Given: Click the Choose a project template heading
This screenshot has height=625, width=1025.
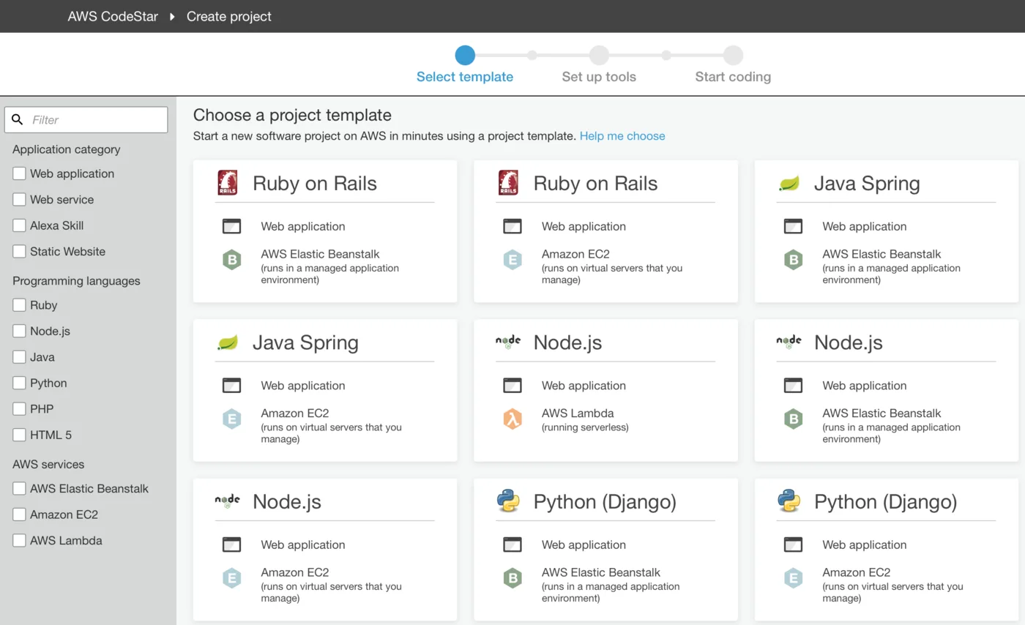Looking at the screenshot, I should 292,115.
